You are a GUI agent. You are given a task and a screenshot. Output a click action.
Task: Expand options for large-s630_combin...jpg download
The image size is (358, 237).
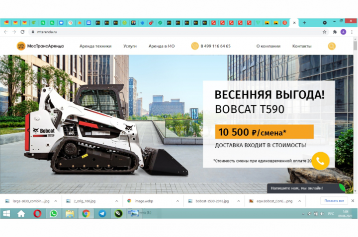coord(56,201)
